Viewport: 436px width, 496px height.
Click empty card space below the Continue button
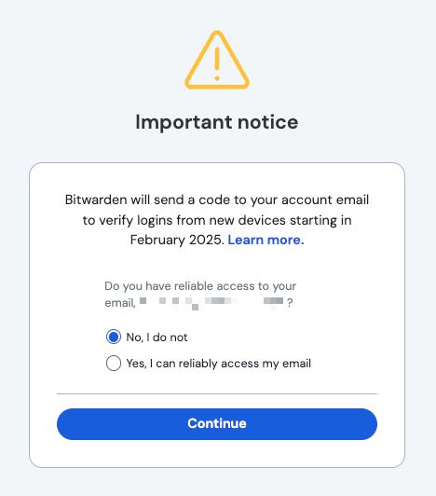coord(217,454)
